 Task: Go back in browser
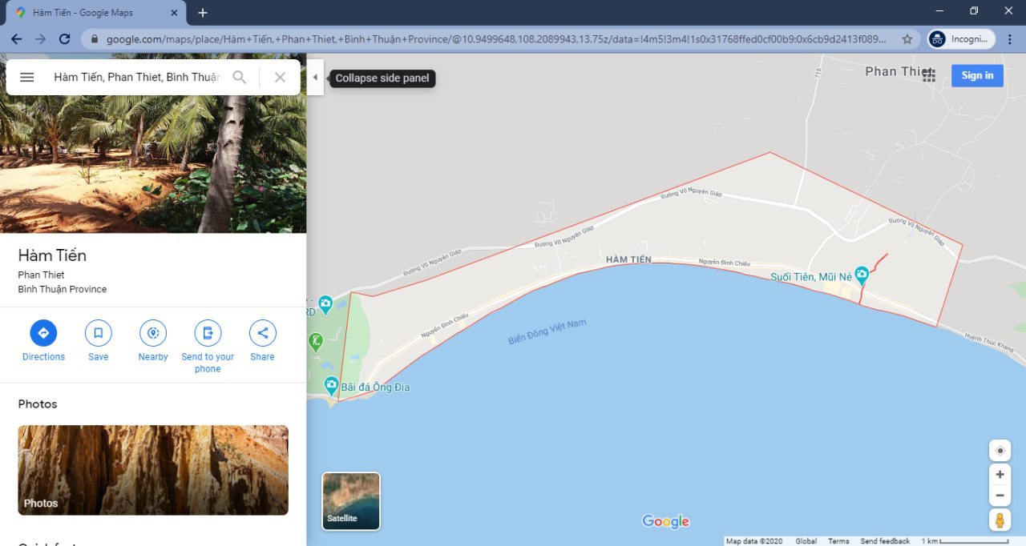coord(16,38)
